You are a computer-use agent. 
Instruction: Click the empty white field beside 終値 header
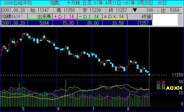[x=165, y=19]
